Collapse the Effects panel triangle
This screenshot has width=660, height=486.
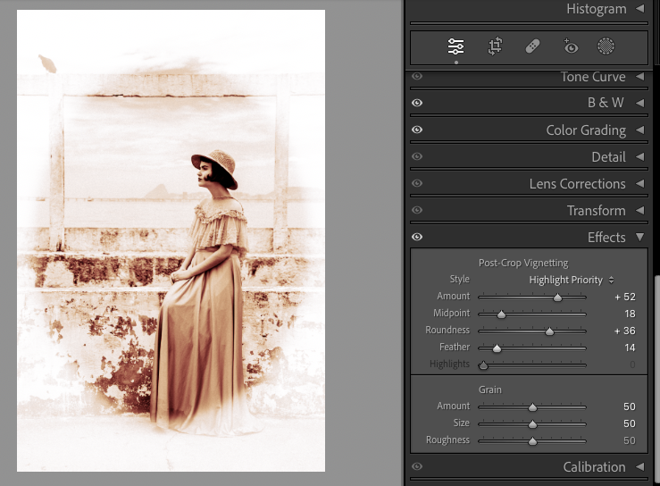(639, 238)
